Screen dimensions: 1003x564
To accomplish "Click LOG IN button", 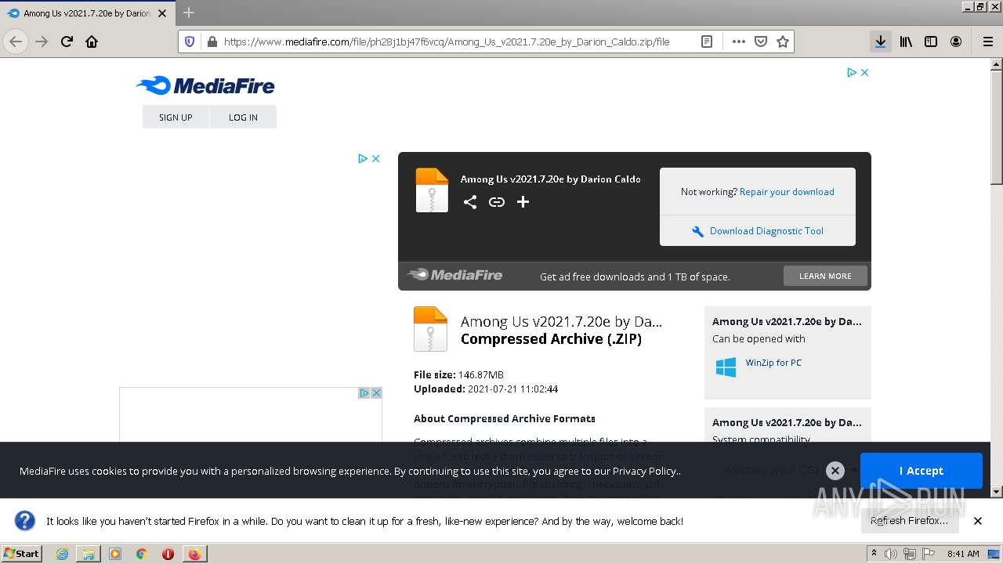I will 243,117.
